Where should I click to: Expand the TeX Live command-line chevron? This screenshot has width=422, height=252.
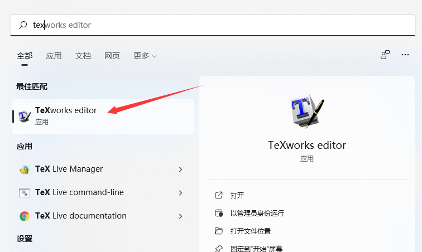tap(181, 193)
